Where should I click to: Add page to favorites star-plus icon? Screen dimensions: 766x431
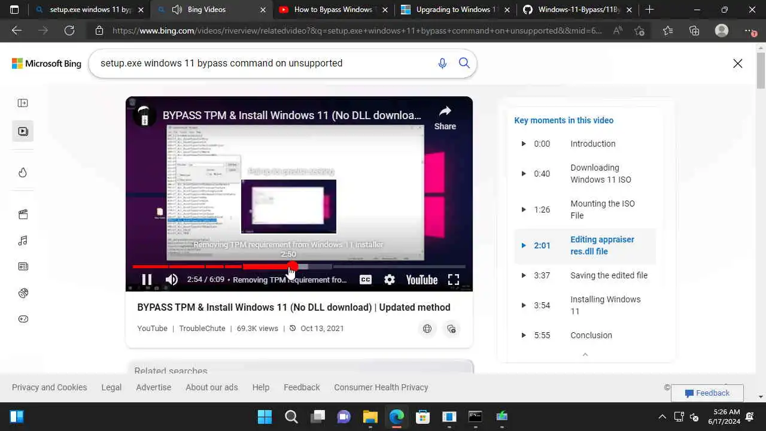click(x=640, y=31)
